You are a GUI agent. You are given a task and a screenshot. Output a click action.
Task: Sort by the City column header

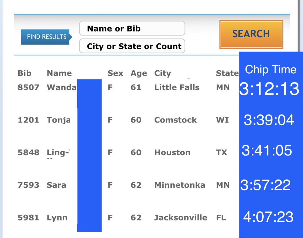[x=162, y=73]
